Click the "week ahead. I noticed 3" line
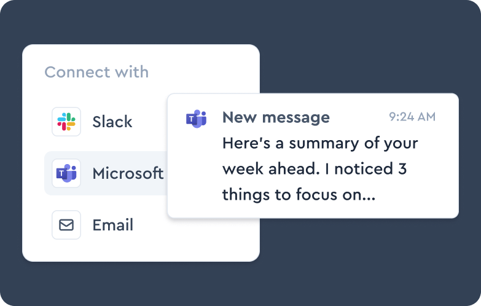Viewport: 481px width, 306px height. point(315,169)
